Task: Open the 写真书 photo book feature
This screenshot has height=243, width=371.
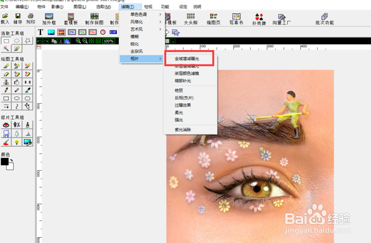Action: pos(236,19)
